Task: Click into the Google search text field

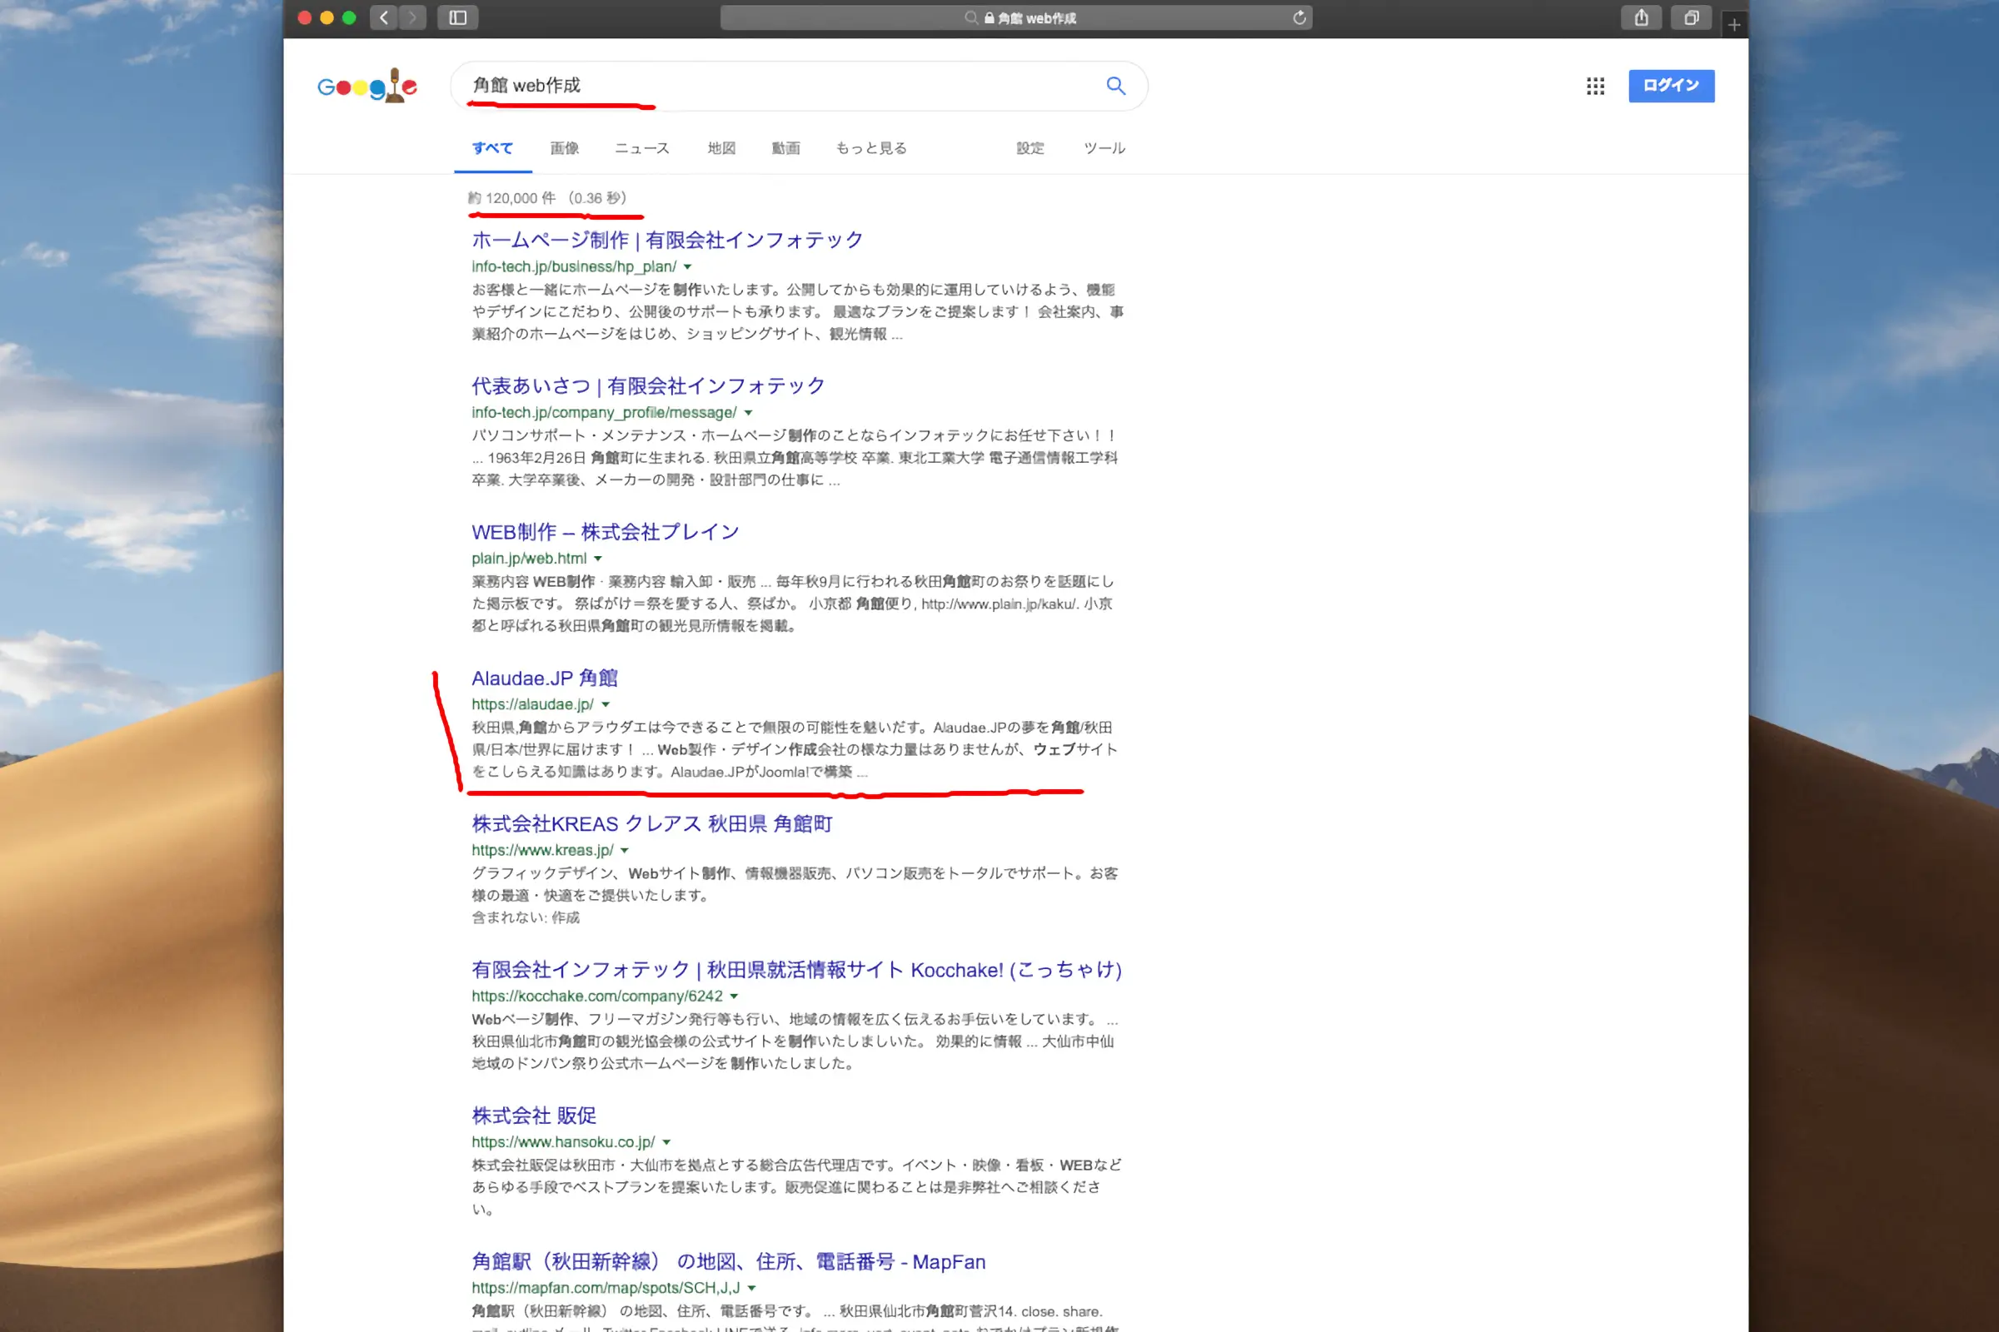Action: (765, 86)
